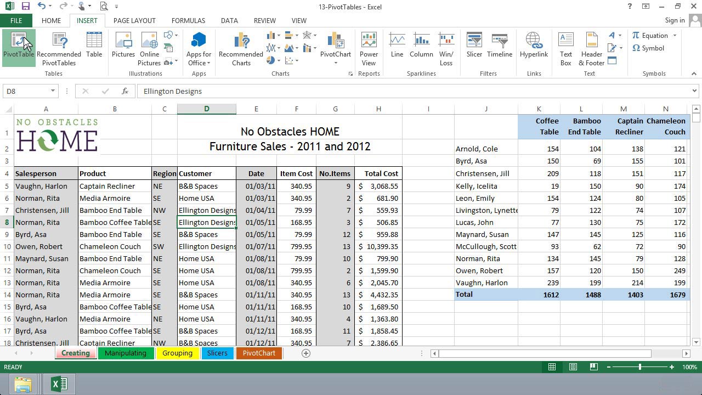Switch to PAGE LAYOUT tab
The image size is (702, 395).
(x=134, y=20)
